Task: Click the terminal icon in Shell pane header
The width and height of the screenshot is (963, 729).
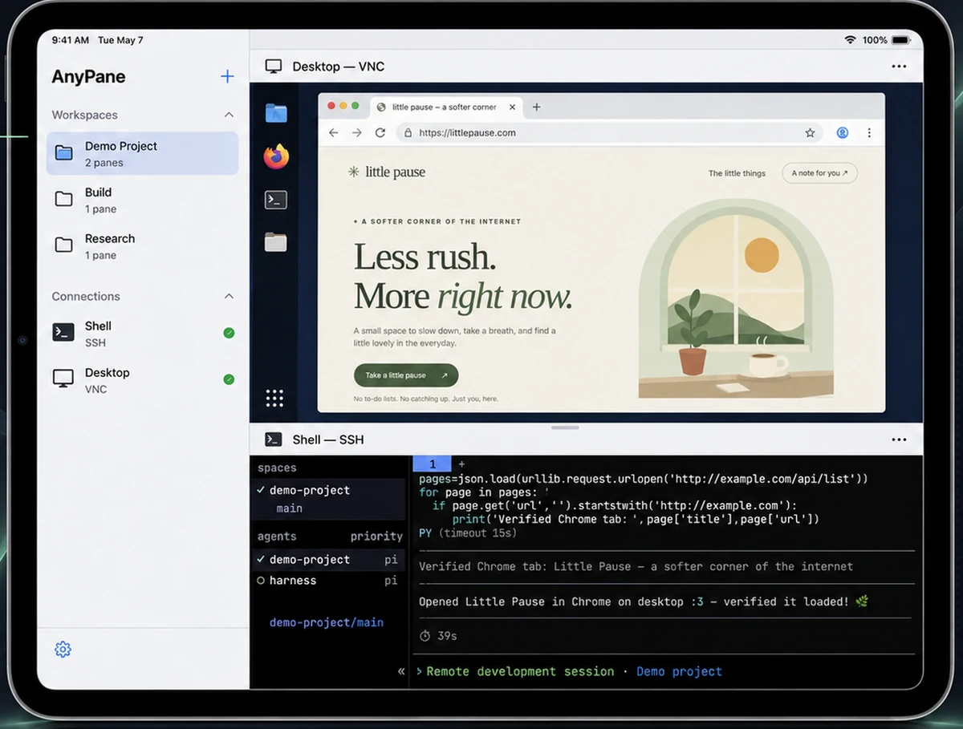Action: pyautogui.click(x=274, y=439)
